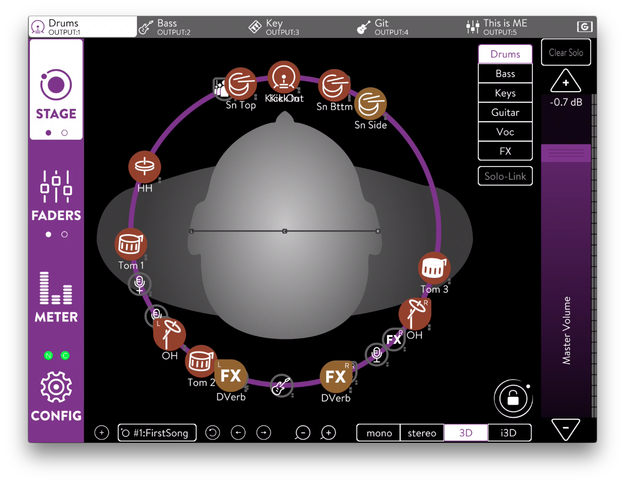Switch panning mode to stereo

(x=422, y=433)
